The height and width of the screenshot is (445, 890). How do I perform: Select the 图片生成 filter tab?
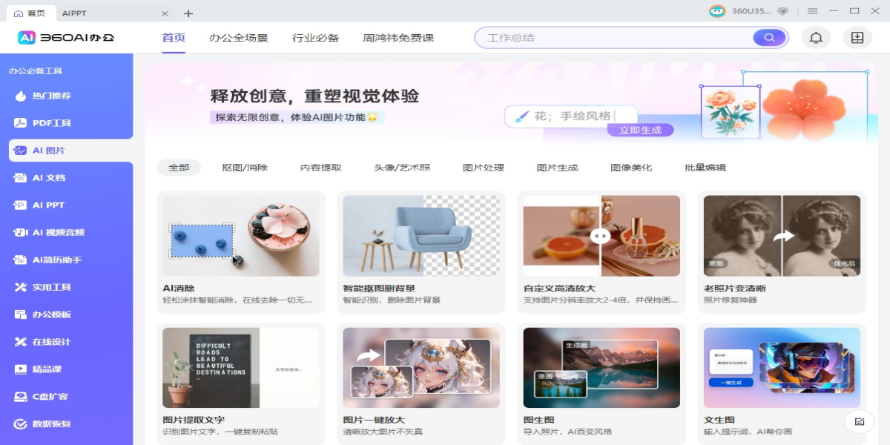pyautogui.click(x=557, y=168)
